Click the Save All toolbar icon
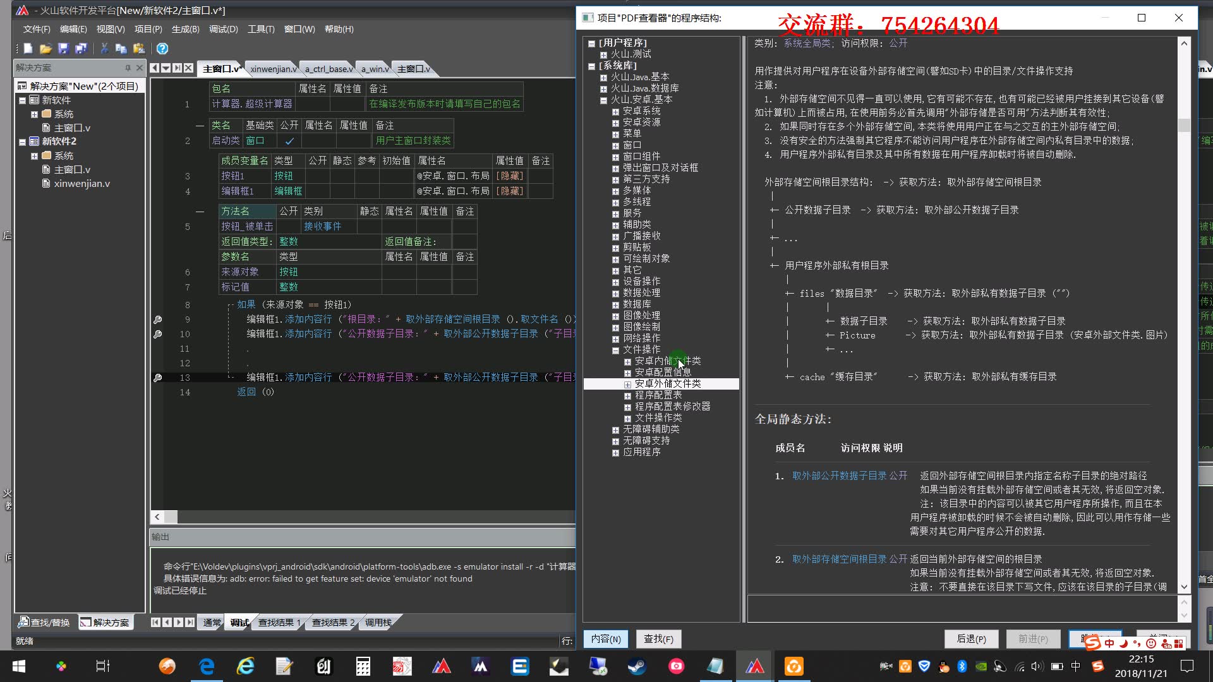This screenshot has width=1213, height=682. [80, 49]
